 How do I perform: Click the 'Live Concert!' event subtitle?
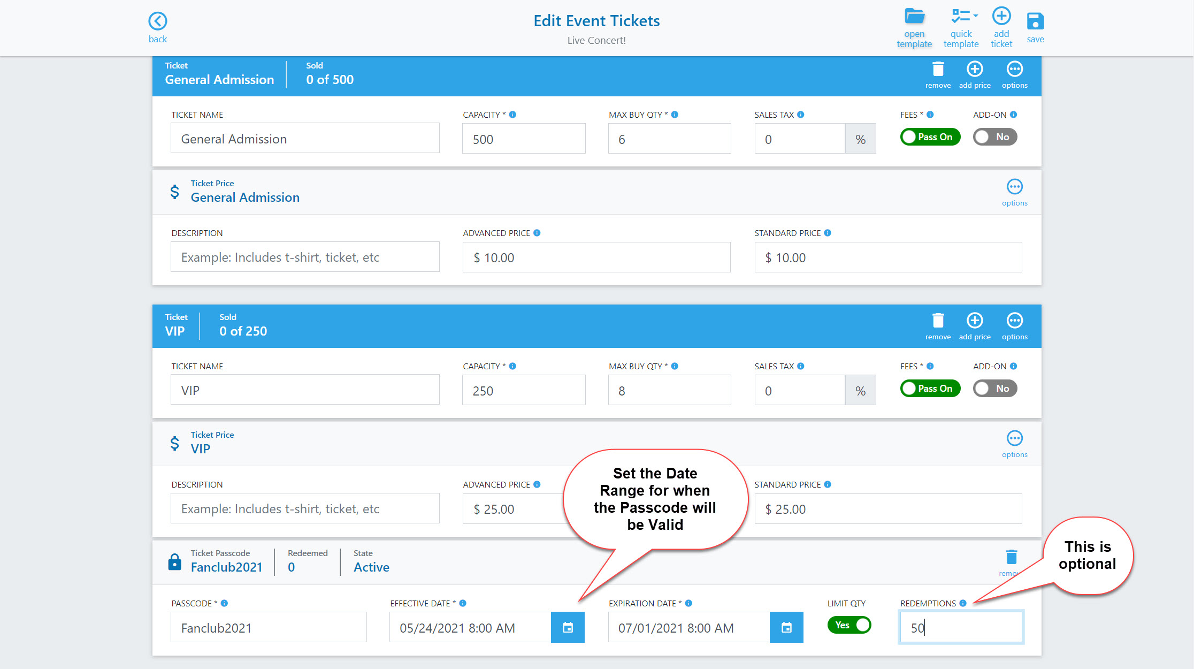596,40
